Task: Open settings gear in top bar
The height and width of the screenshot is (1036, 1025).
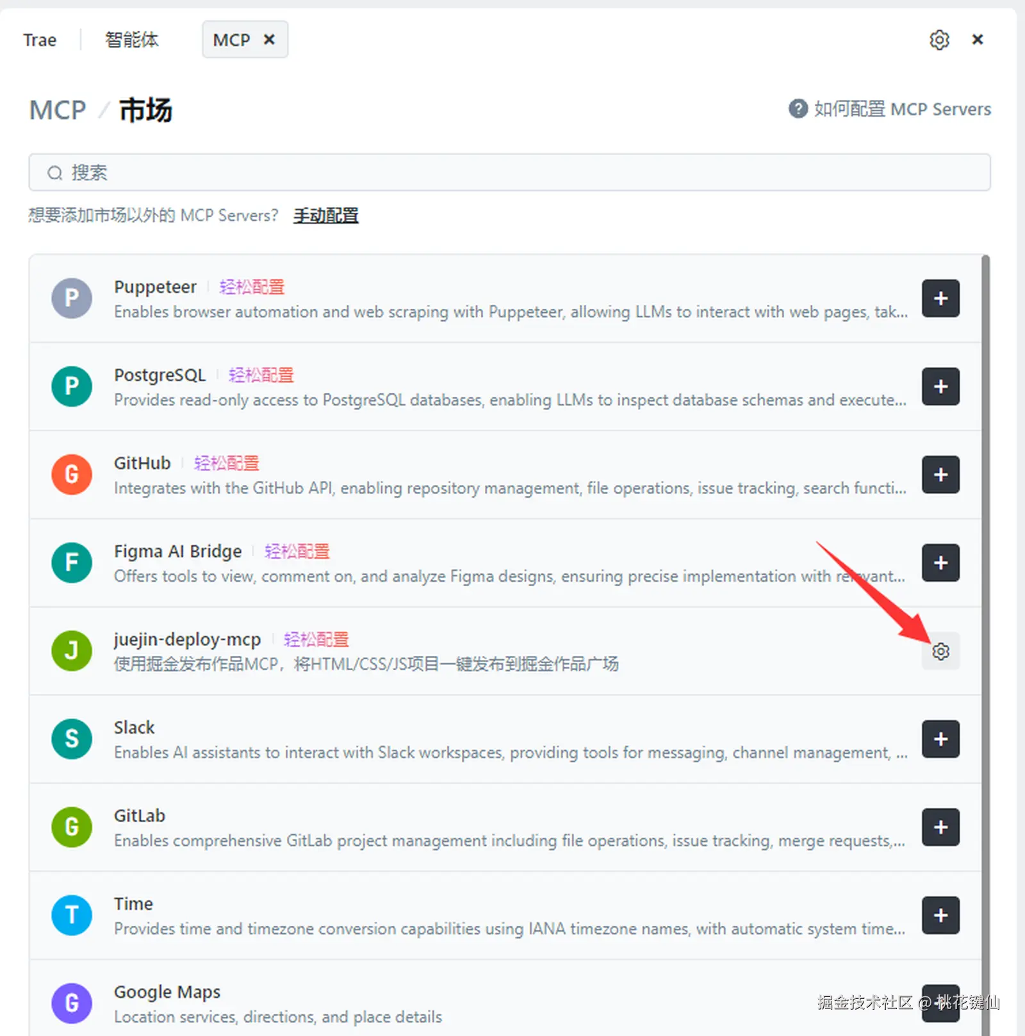Action: coord(939,40)
